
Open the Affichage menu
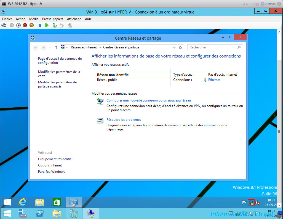point(74,19)
